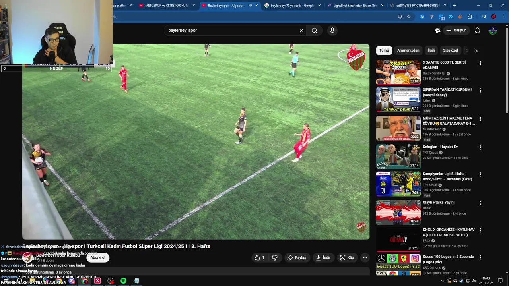This screenshot has width=509, height=286.
Task: Open the Chrome extensions puzzle menu
Action: tap(470, 17)
